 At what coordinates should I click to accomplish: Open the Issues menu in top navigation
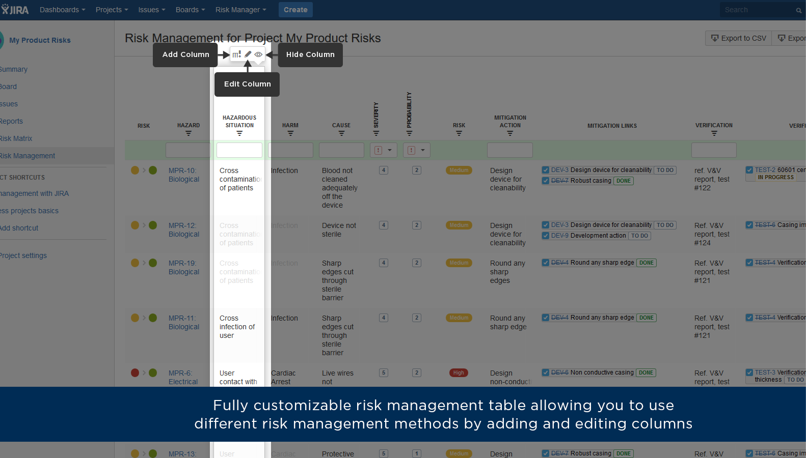tap(152, 10)
